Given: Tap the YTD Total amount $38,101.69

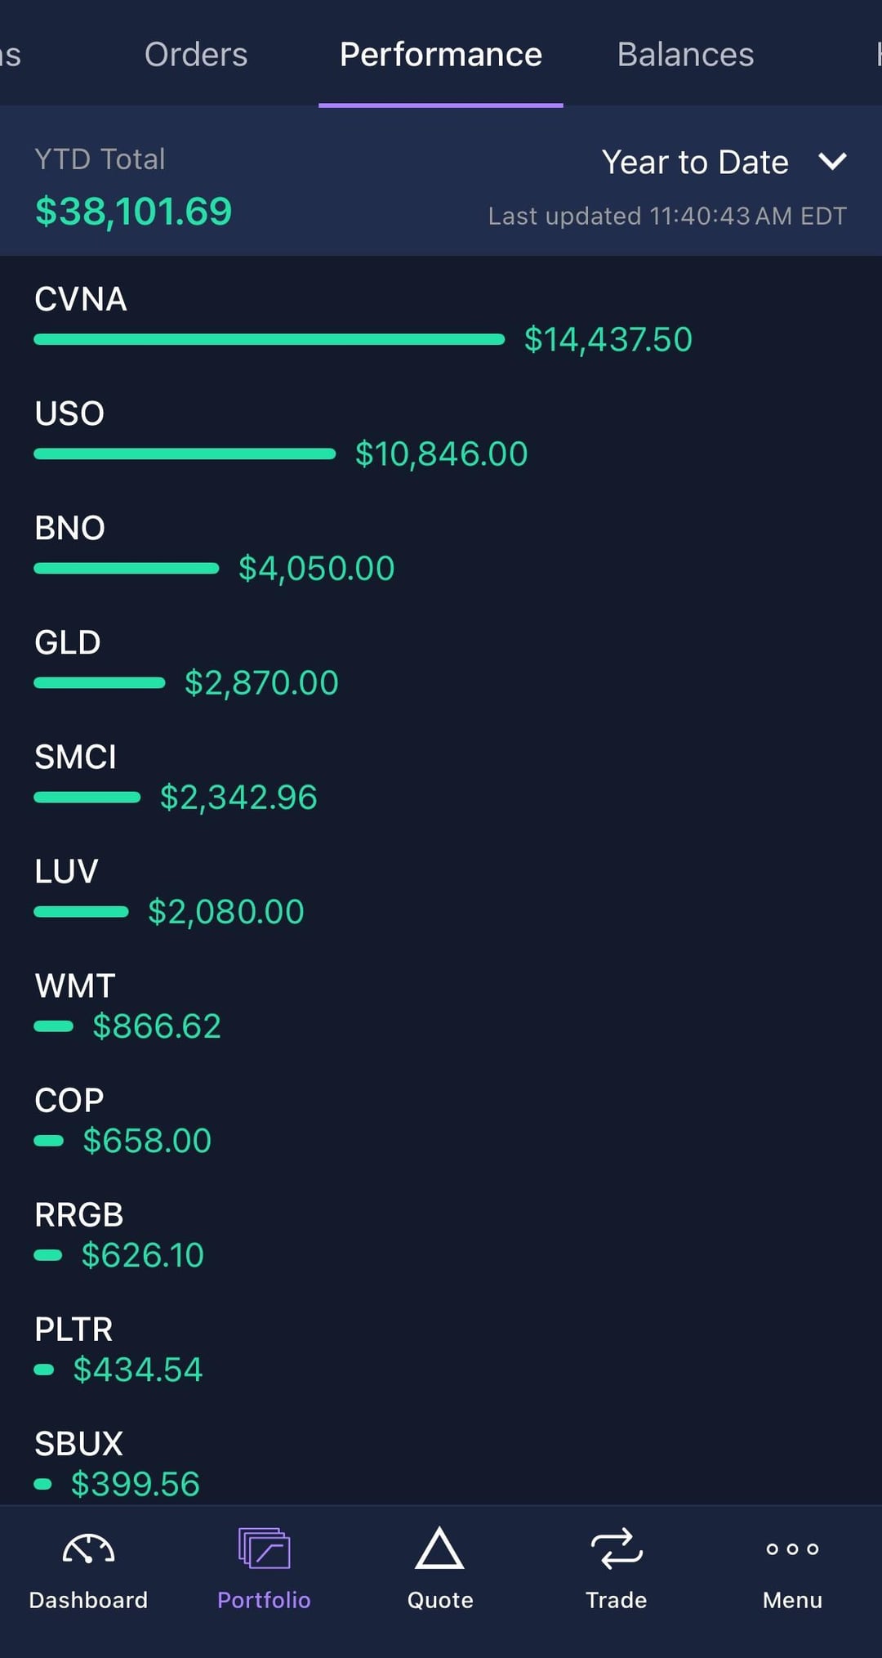Looking at the screenshot, I should 134,212.
